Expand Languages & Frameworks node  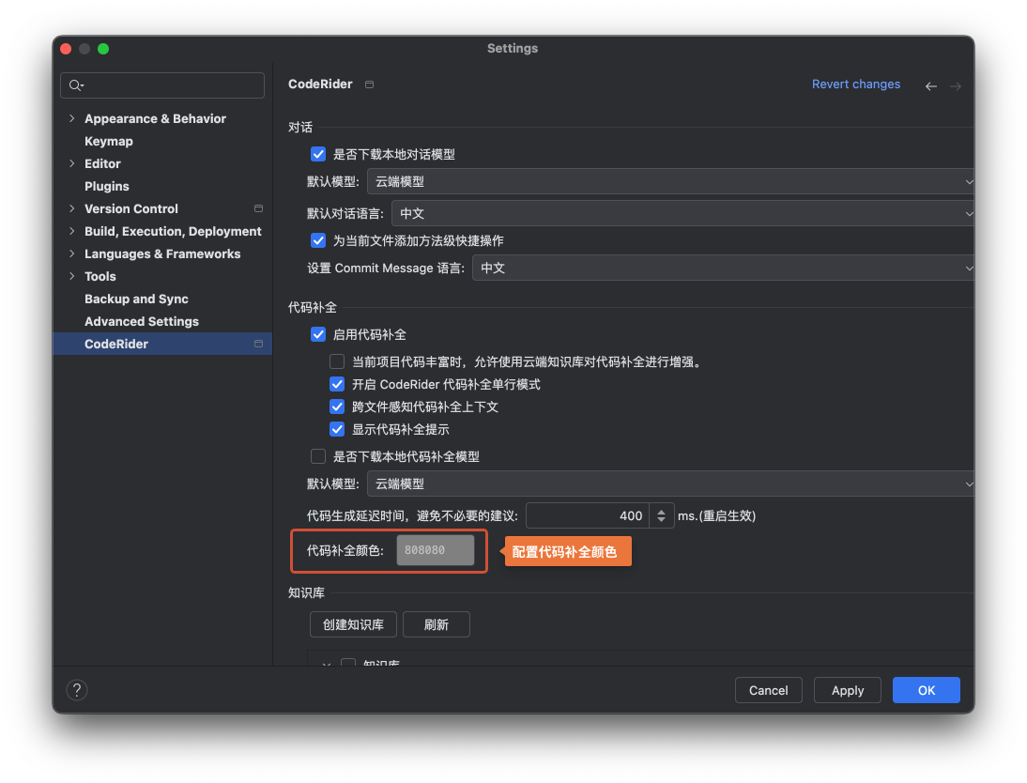[x=72, y=253]
